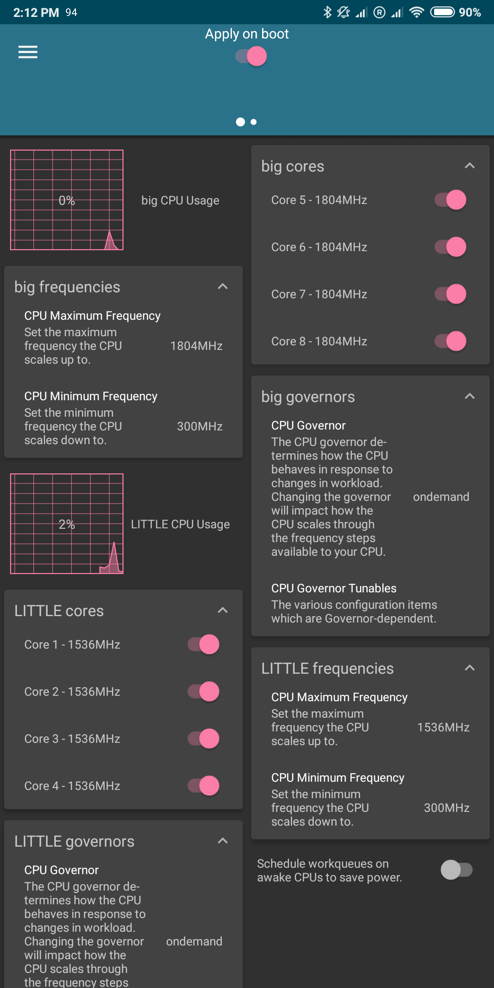The image size is (494, 988).
Task: Open the hamburger navigation menu
Action: [28, 52]
